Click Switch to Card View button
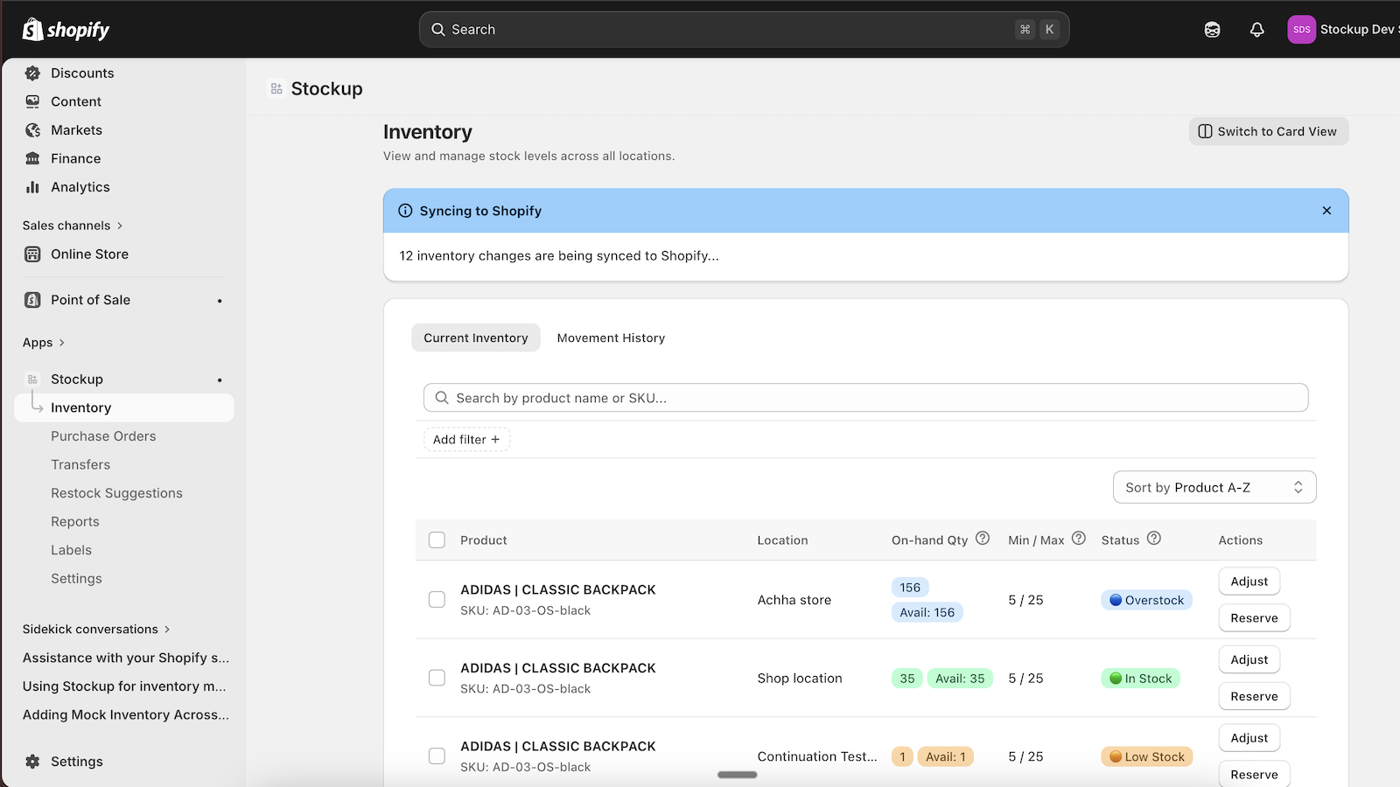 [1269, 131]
